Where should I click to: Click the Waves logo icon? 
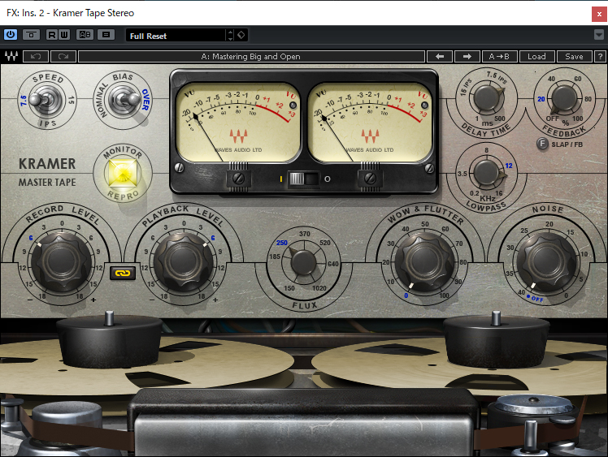[x=11, y=57]
